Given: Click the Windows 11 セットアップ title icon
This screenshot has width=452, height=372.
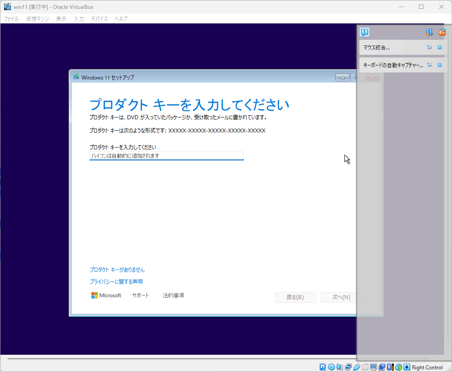Looking at the screenshot, I should pyautogui.click(x=76, y=77).
